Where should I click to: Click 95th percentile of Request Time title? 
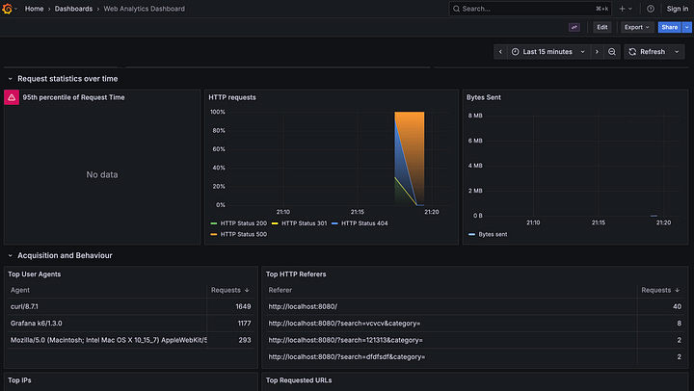(73, 97)
